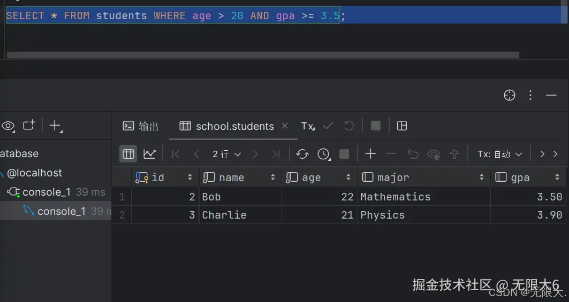Image resolution: width=569 pixels, height=302 pixels.
Task: Open the 2 行 page size dropdown
Action: pyautogui.click(x=227, y=154)
